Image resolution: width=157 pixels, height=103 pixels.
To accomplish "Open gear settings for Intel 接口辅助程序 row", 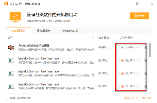I will (x=146, y=86).
